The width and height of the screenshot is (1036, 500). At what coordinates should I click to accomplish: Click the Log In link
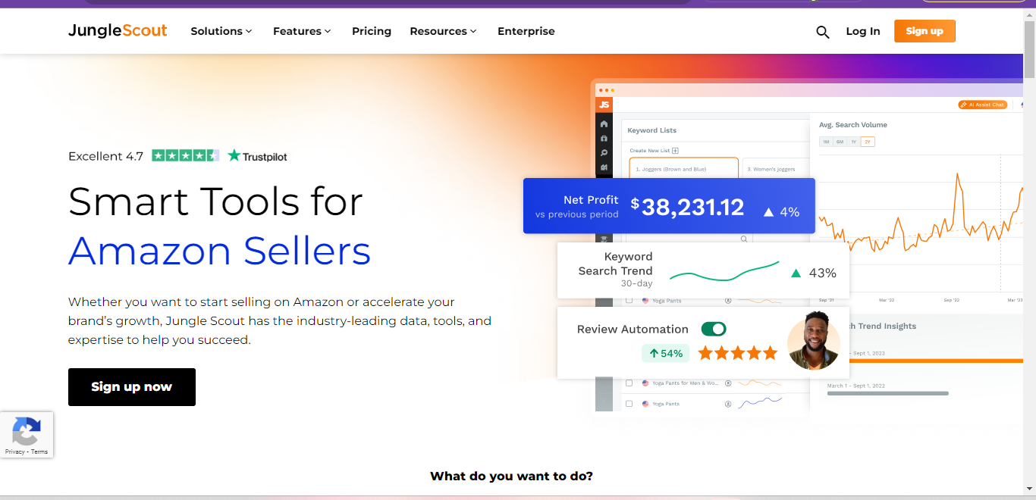(863, 31)
